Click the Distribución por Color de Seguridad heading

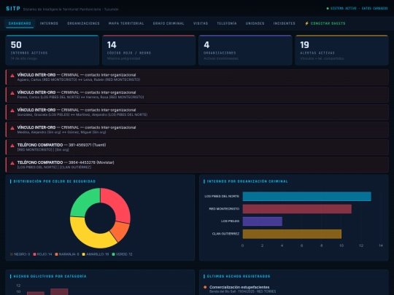(x=55, y=181)
